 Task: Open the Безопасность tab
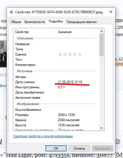[35, 22]
